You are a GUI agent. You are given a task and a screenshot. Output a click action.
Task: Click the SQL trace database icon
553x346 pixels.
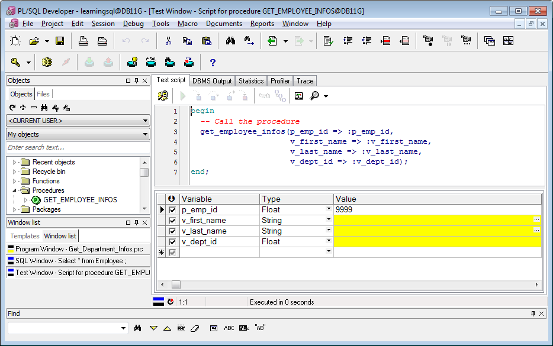(152, 62)
